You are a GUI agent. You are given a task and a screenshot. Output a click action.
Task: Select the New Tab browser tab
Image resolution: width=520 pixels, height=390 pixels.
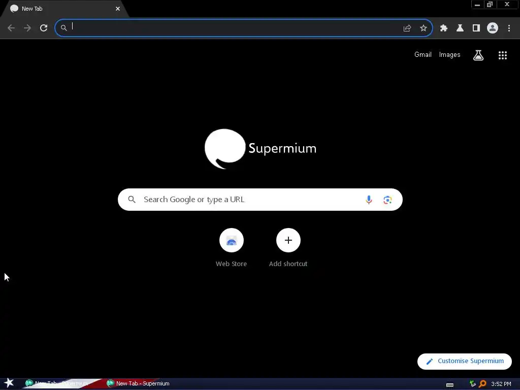[63, 9]
